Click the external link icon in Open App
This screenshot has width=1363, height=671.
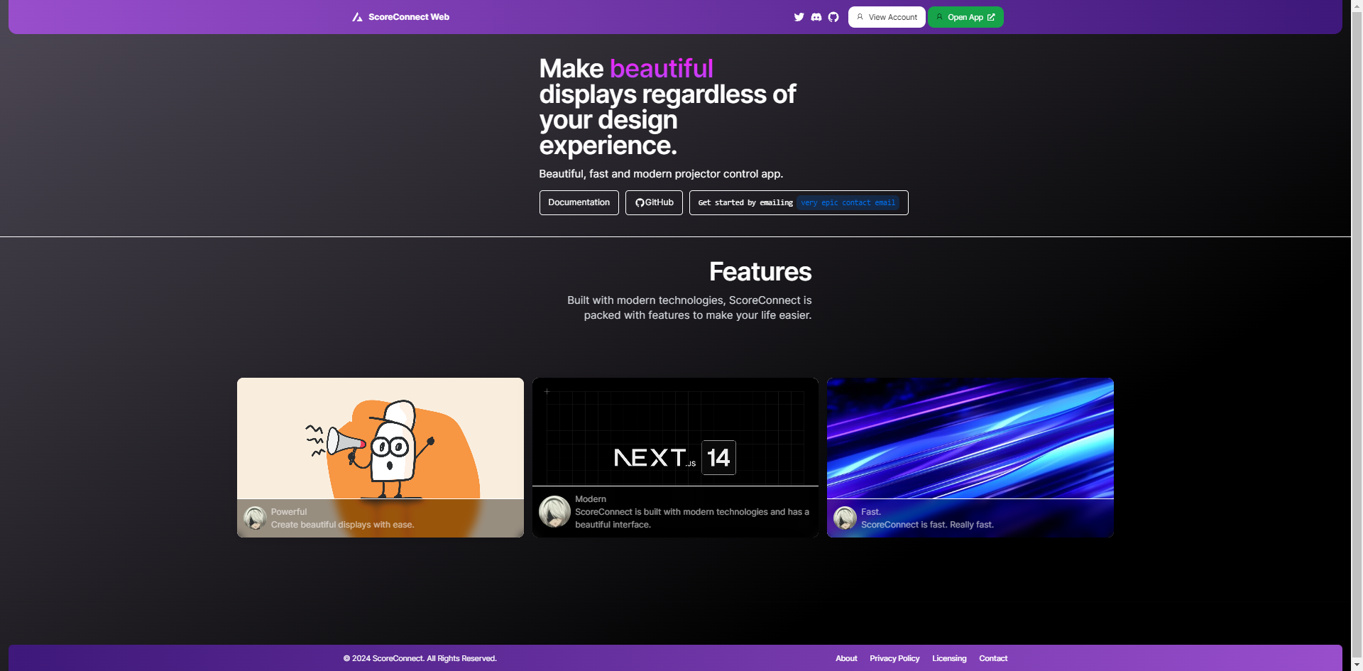(991, 17)
